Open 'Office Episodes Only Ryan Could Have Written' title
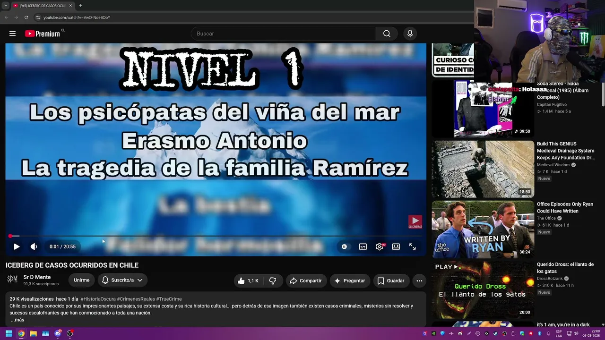Image resolution: width=605 pixels, height=340 pixels. tap(565, 208)
